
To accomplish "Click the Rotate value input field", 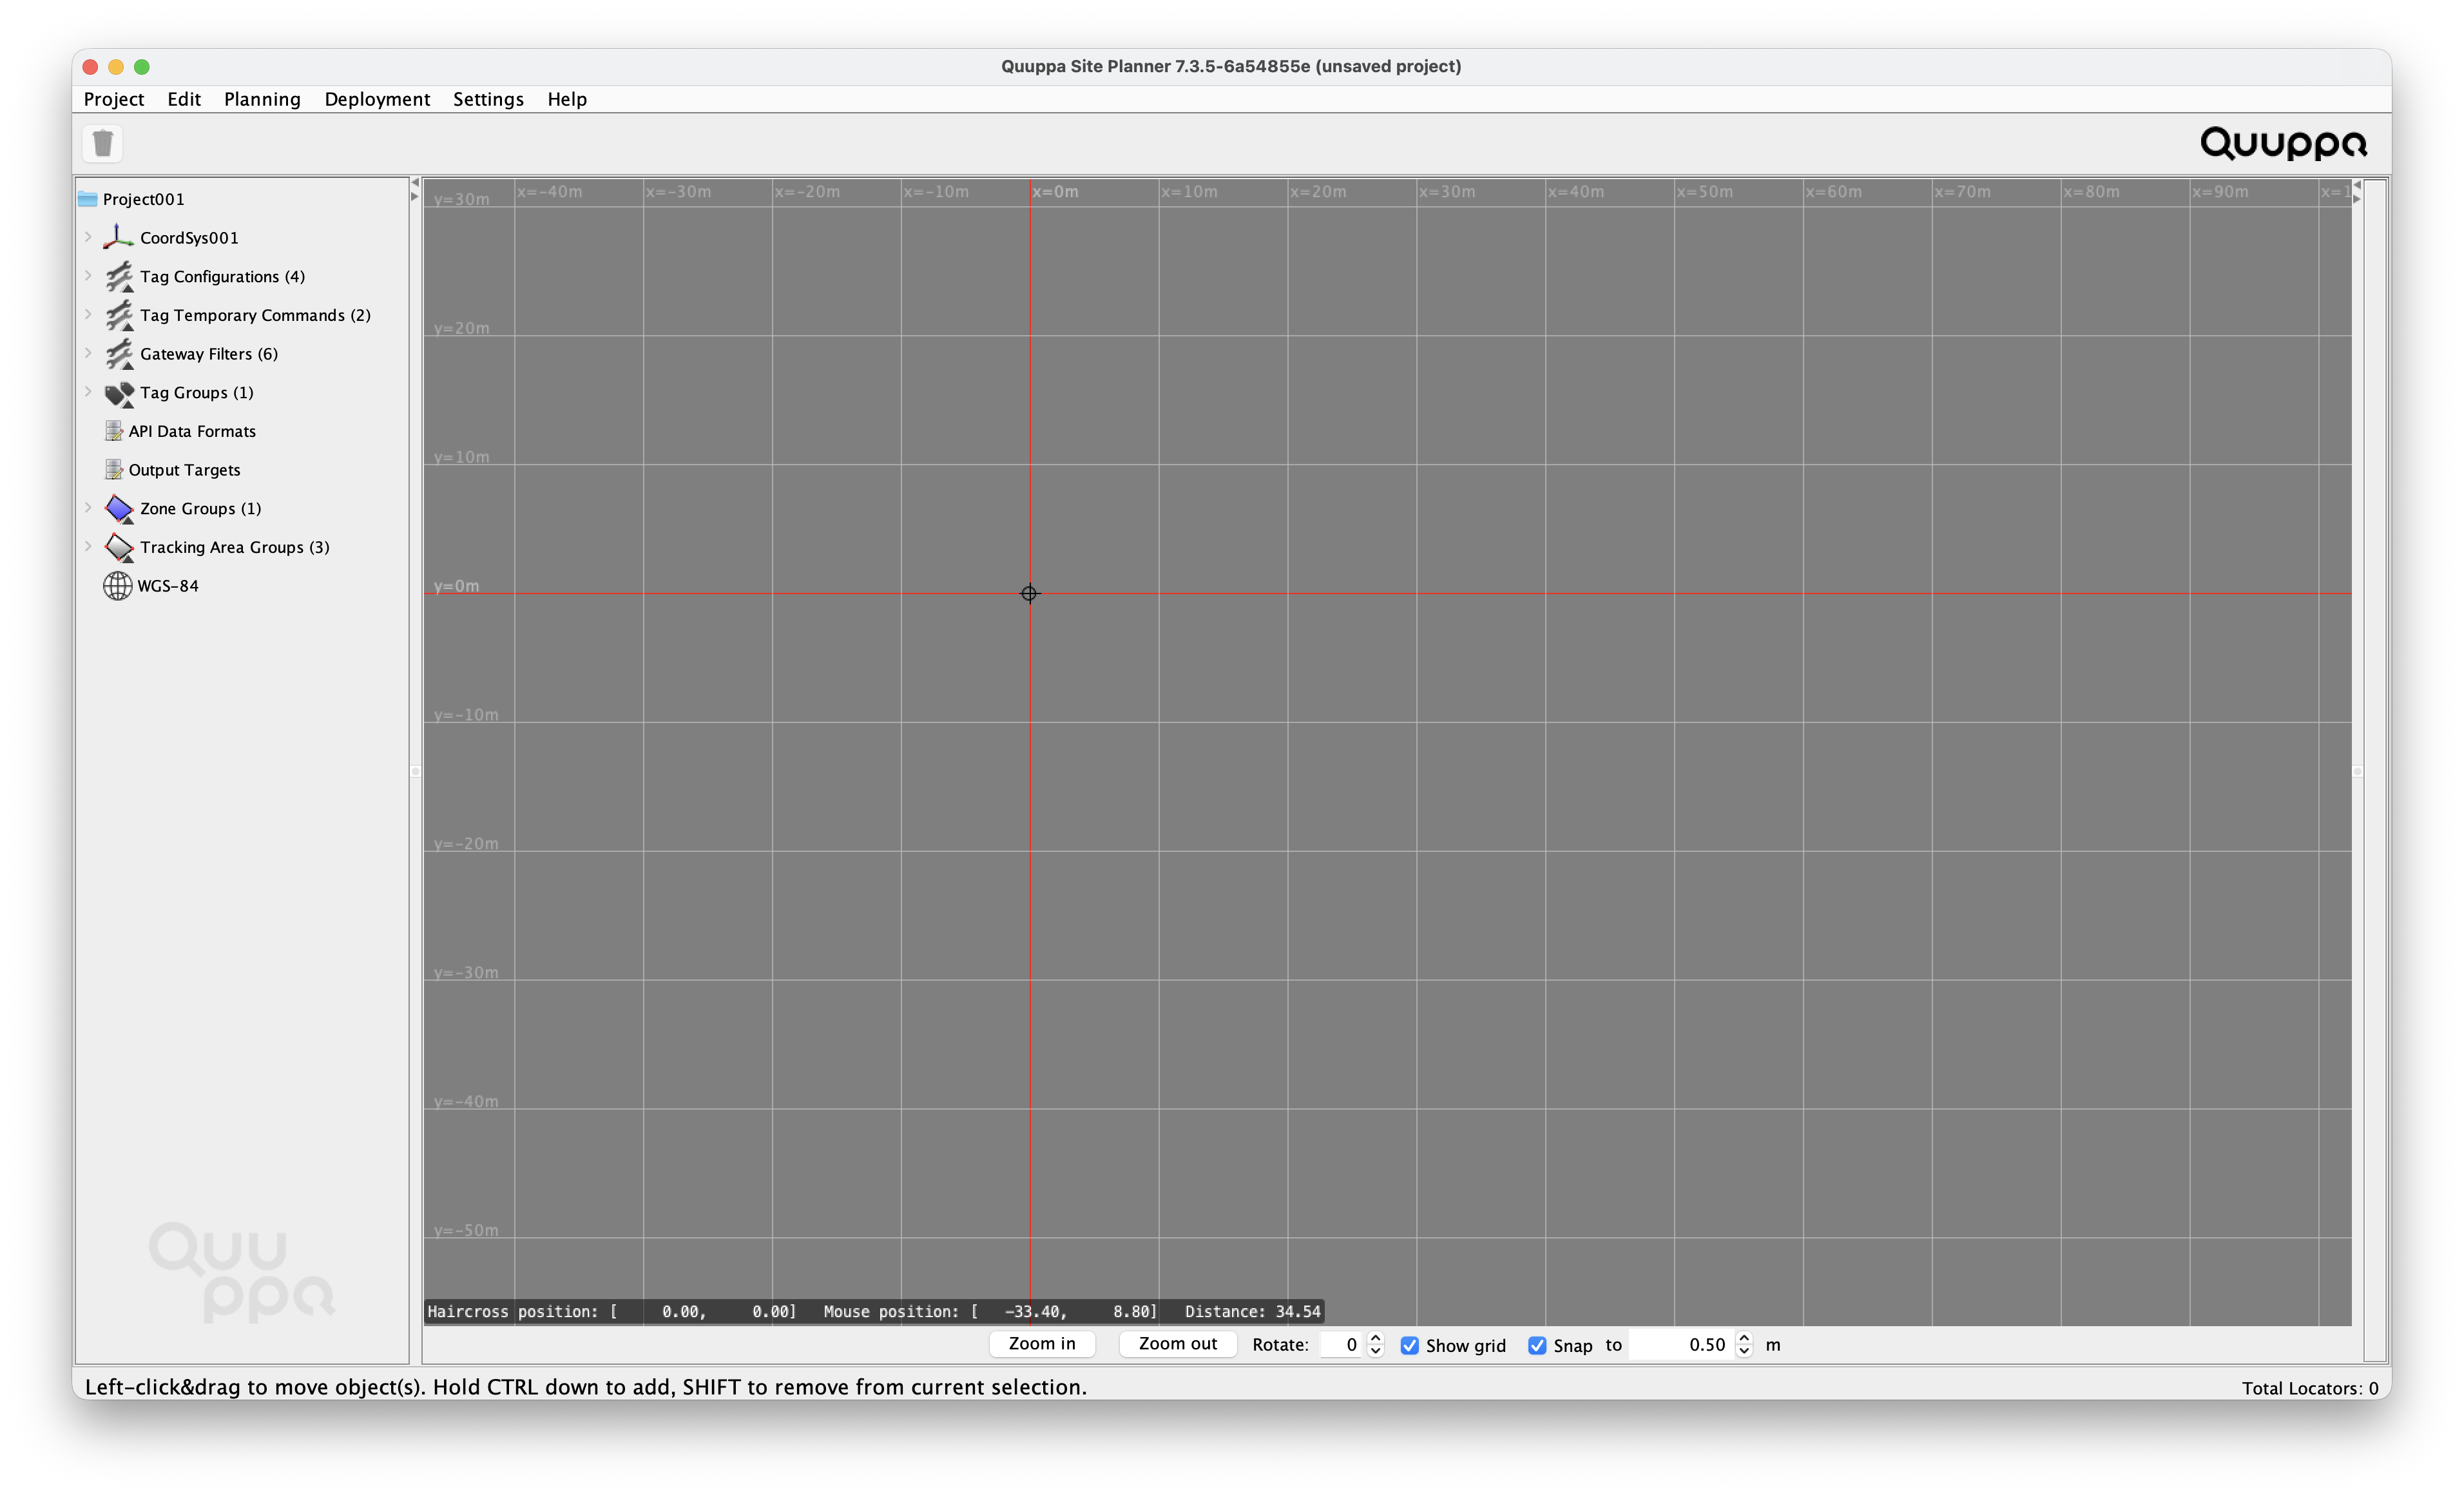I will [1342, 1345].
